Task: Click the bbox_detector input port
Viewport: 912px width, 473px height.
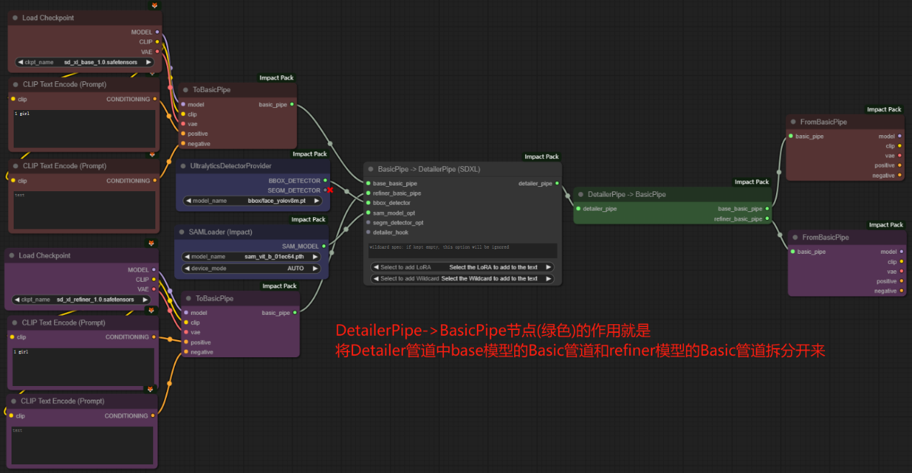Action: [368, 203]
